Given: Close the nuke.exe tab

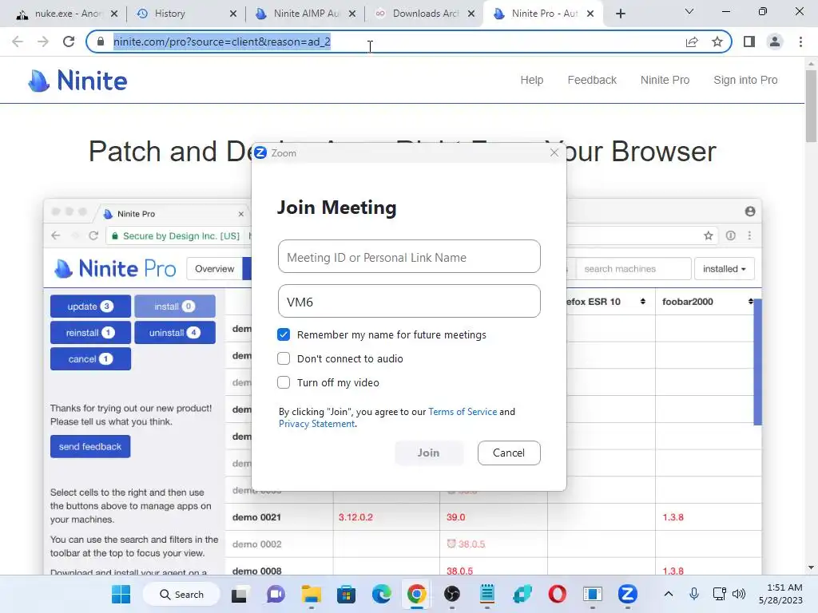Looking at the screenshot, I should pos(114,14).
